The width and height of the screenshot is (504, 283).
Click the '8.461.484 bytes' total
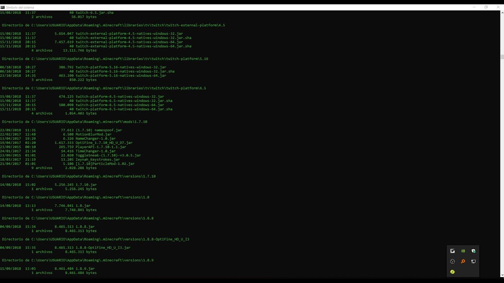tap(81, 273)
